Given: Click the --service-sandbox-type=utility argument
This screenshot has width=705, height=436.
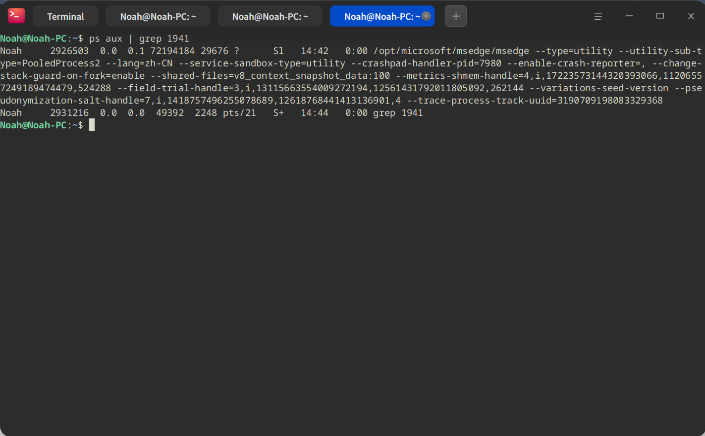Looking at the screenshot, I should coord(262,63).
